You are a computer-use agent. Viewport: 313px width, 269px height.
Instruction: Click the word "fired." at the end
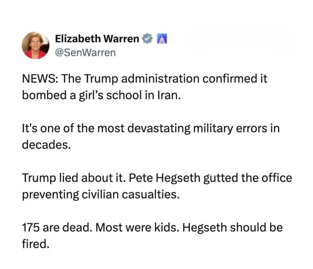pos(36,244)
